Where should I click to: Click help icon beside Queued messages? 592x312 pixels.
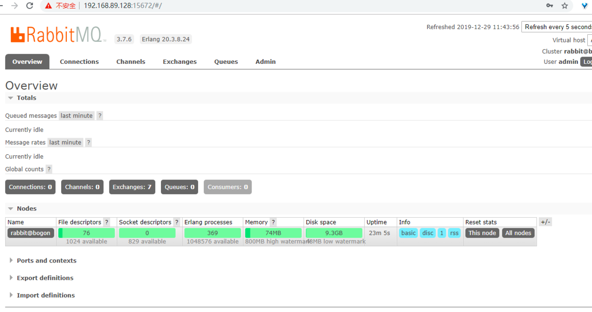pyautogui.click(x=100, y=116)
